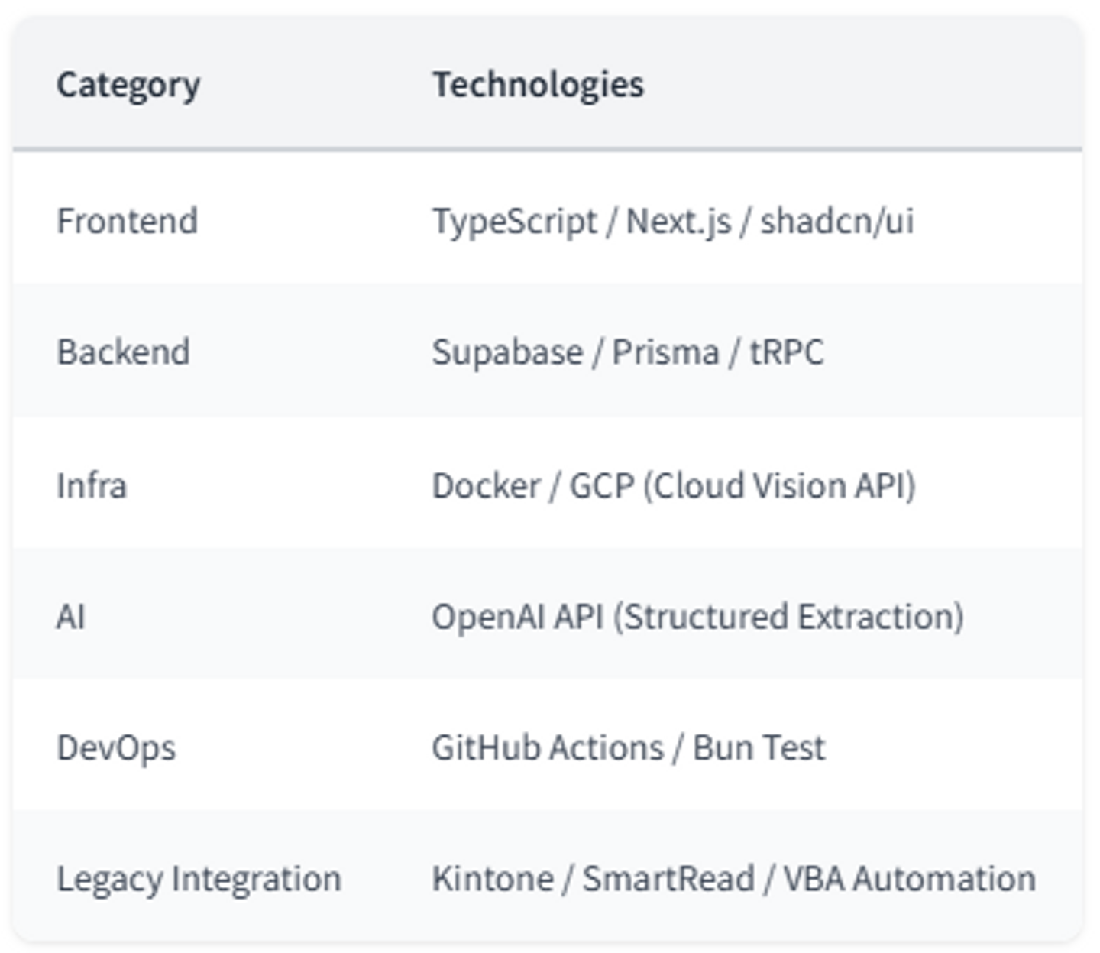Click the Prisma text
Viewport: 1100px width, 953px height.
pos(666,352)
